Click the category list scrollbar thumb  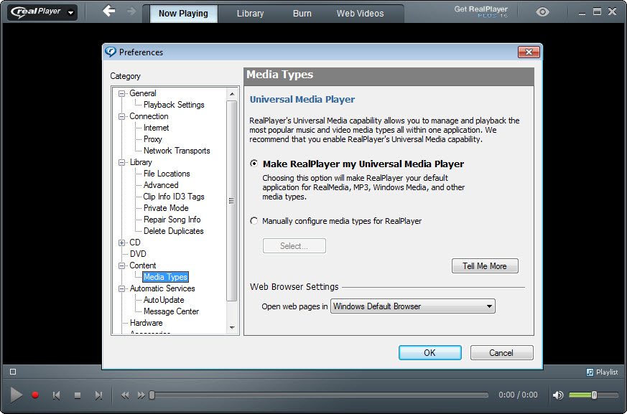(231, 201)
